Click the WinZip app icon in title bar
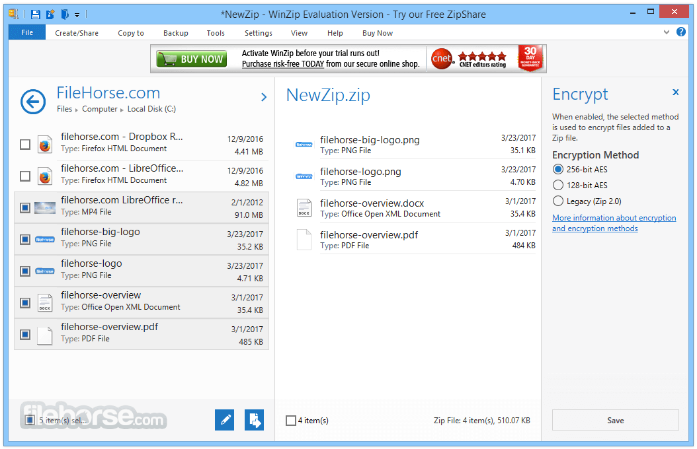697x449 pixels. pyautogui.click(x=14, y=15)
